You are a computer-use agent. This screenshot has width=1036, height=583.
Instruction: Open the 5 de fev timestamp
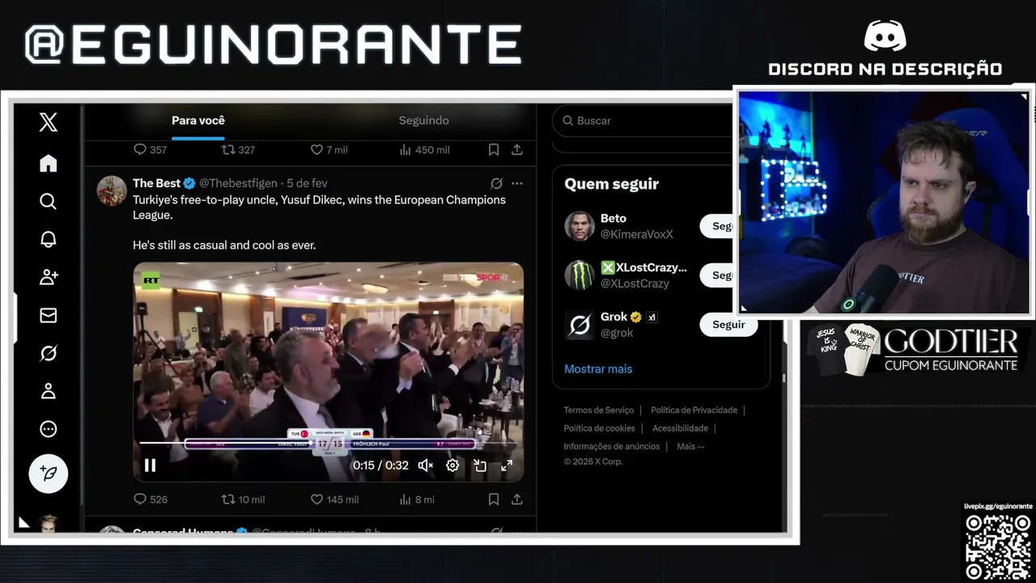(308, 183)
